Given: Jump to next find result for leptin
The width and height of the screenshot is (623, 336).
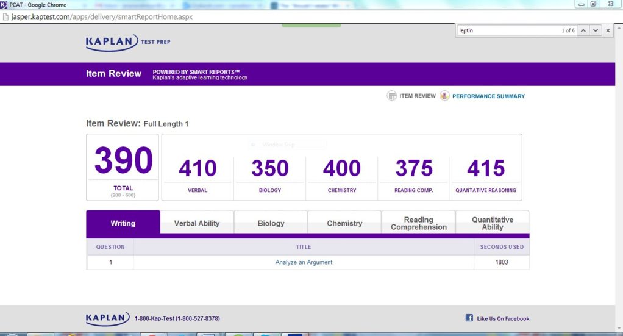Looking at the screenshot, I should pyautogui.click(x=596, y=30).
